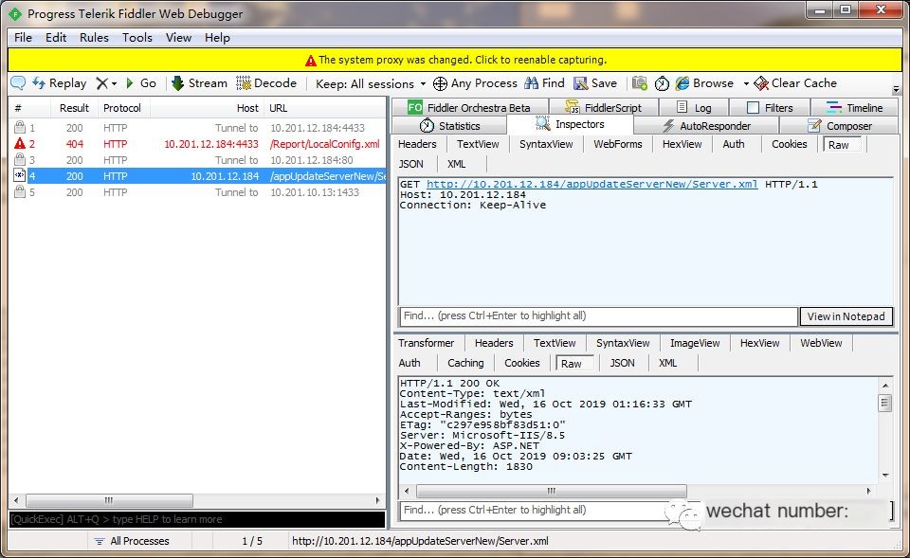This screenshot has width=910, height=558.
Task: Open the Caching response tab
Action: click(465, 363)
